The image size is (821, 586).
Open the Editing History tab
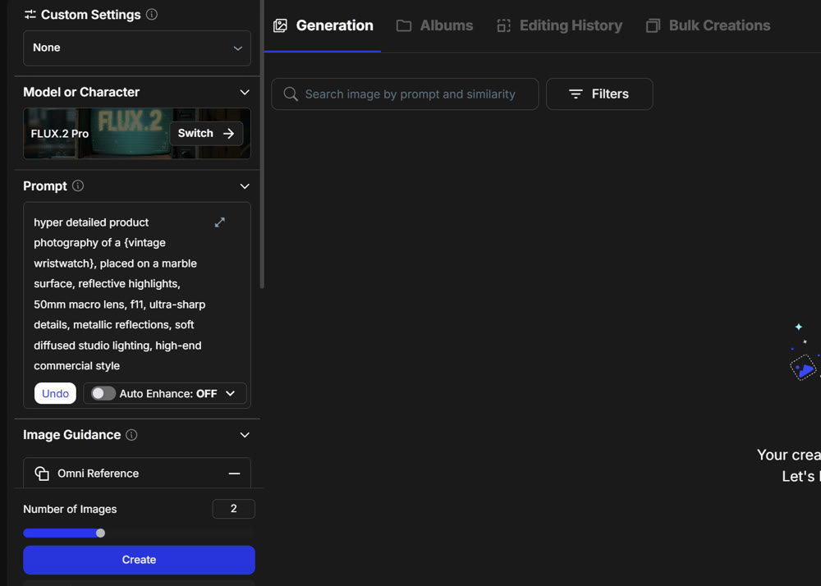coord(560,25)
